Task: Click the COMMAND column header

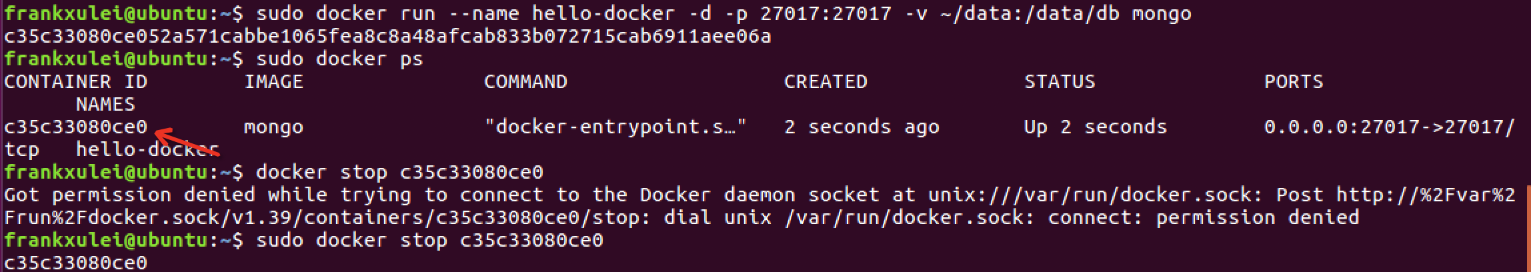Action: [525, 82]
